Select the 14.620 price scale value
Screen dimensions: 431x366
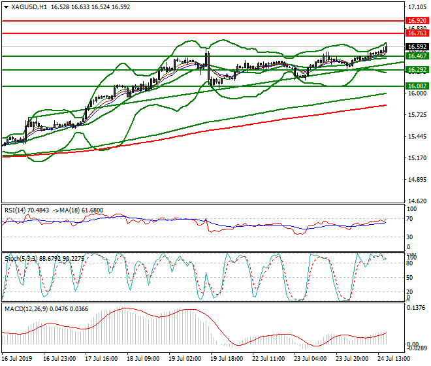[x=417, y=201]
